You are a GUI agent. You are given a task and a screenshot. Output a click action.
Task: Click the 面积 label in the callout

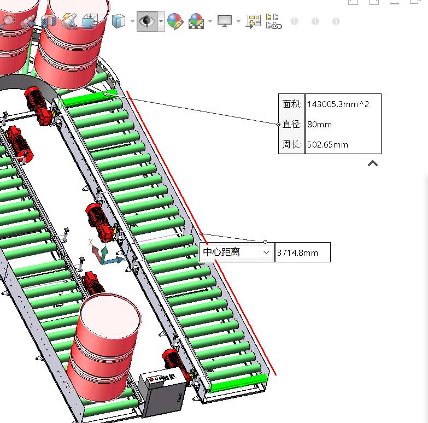(x=292, y=104)
